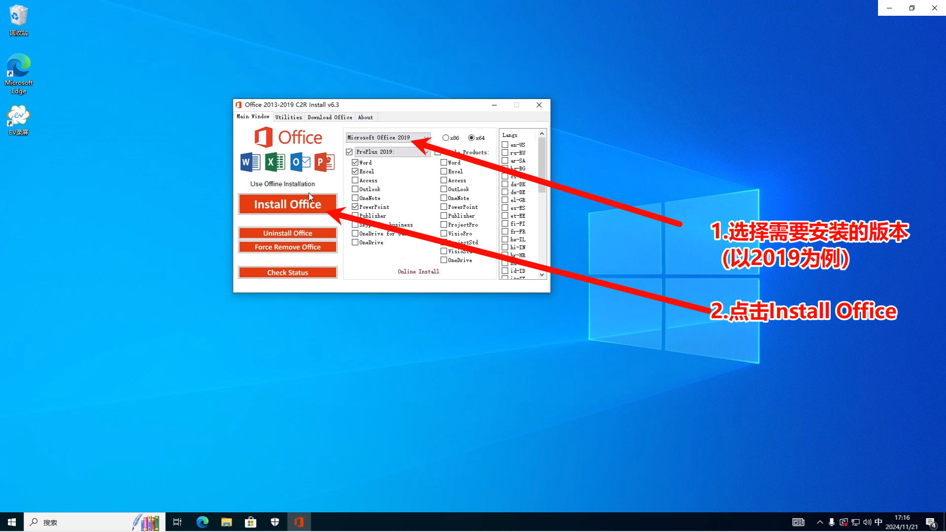Click the Langs list scroll-down arrow
This screenshot has height=532, width=946.
[542, 275]
